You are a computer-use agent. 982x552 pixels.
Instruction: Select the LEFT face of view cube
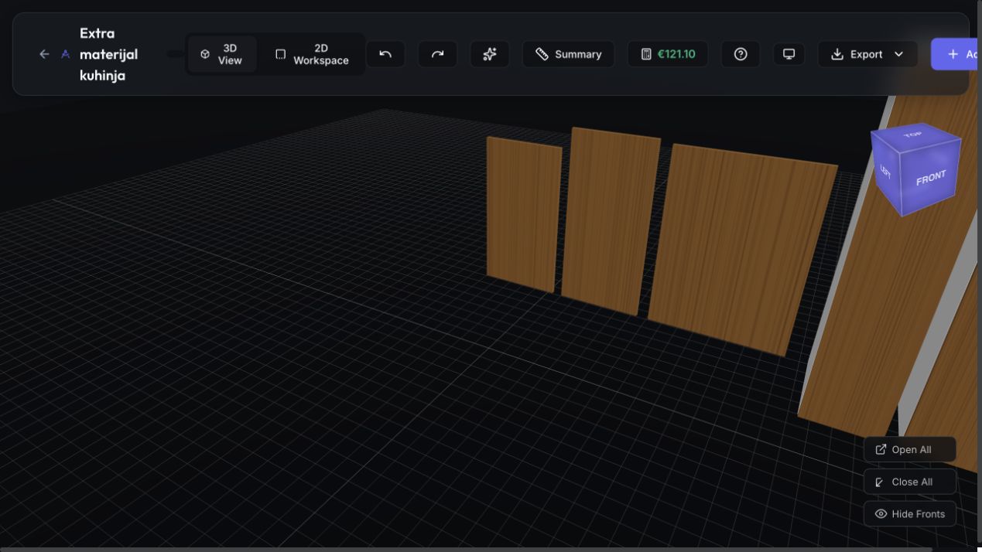(885, 172)
